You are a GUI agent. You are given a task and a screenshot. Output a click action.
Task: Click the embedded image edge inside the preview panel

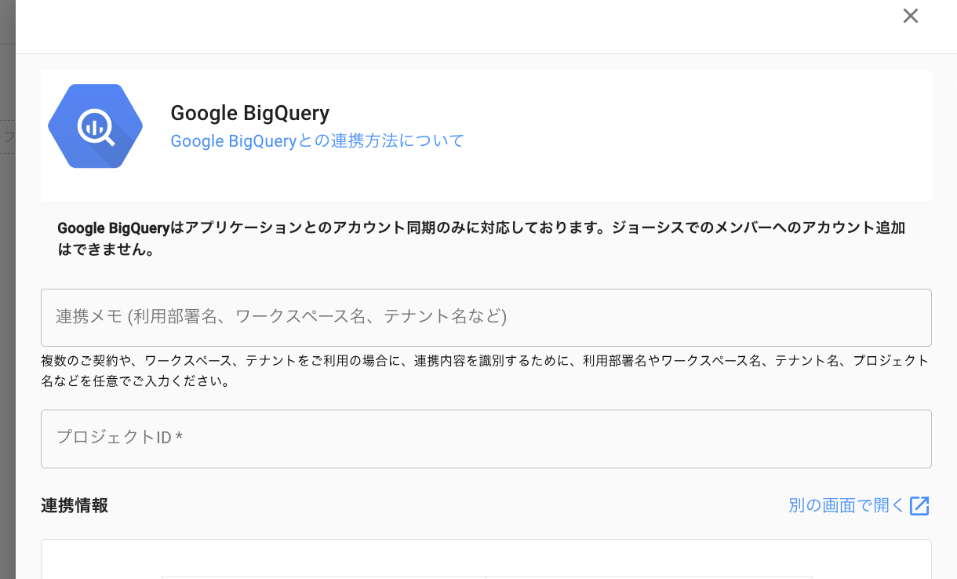pyautogui.click(x=486, y=577)
